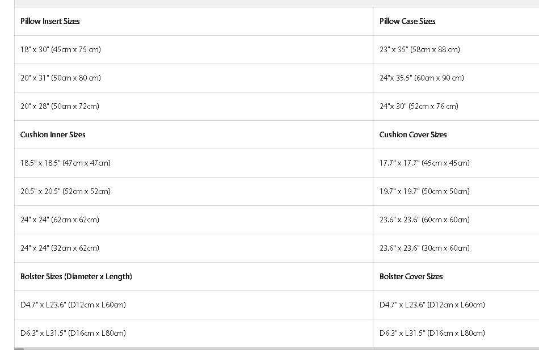Viewport: 539px width, 350px height.
Task: Click the "Bolster Sizes (Diameter x Length)" heading
Action: (76, 276)
